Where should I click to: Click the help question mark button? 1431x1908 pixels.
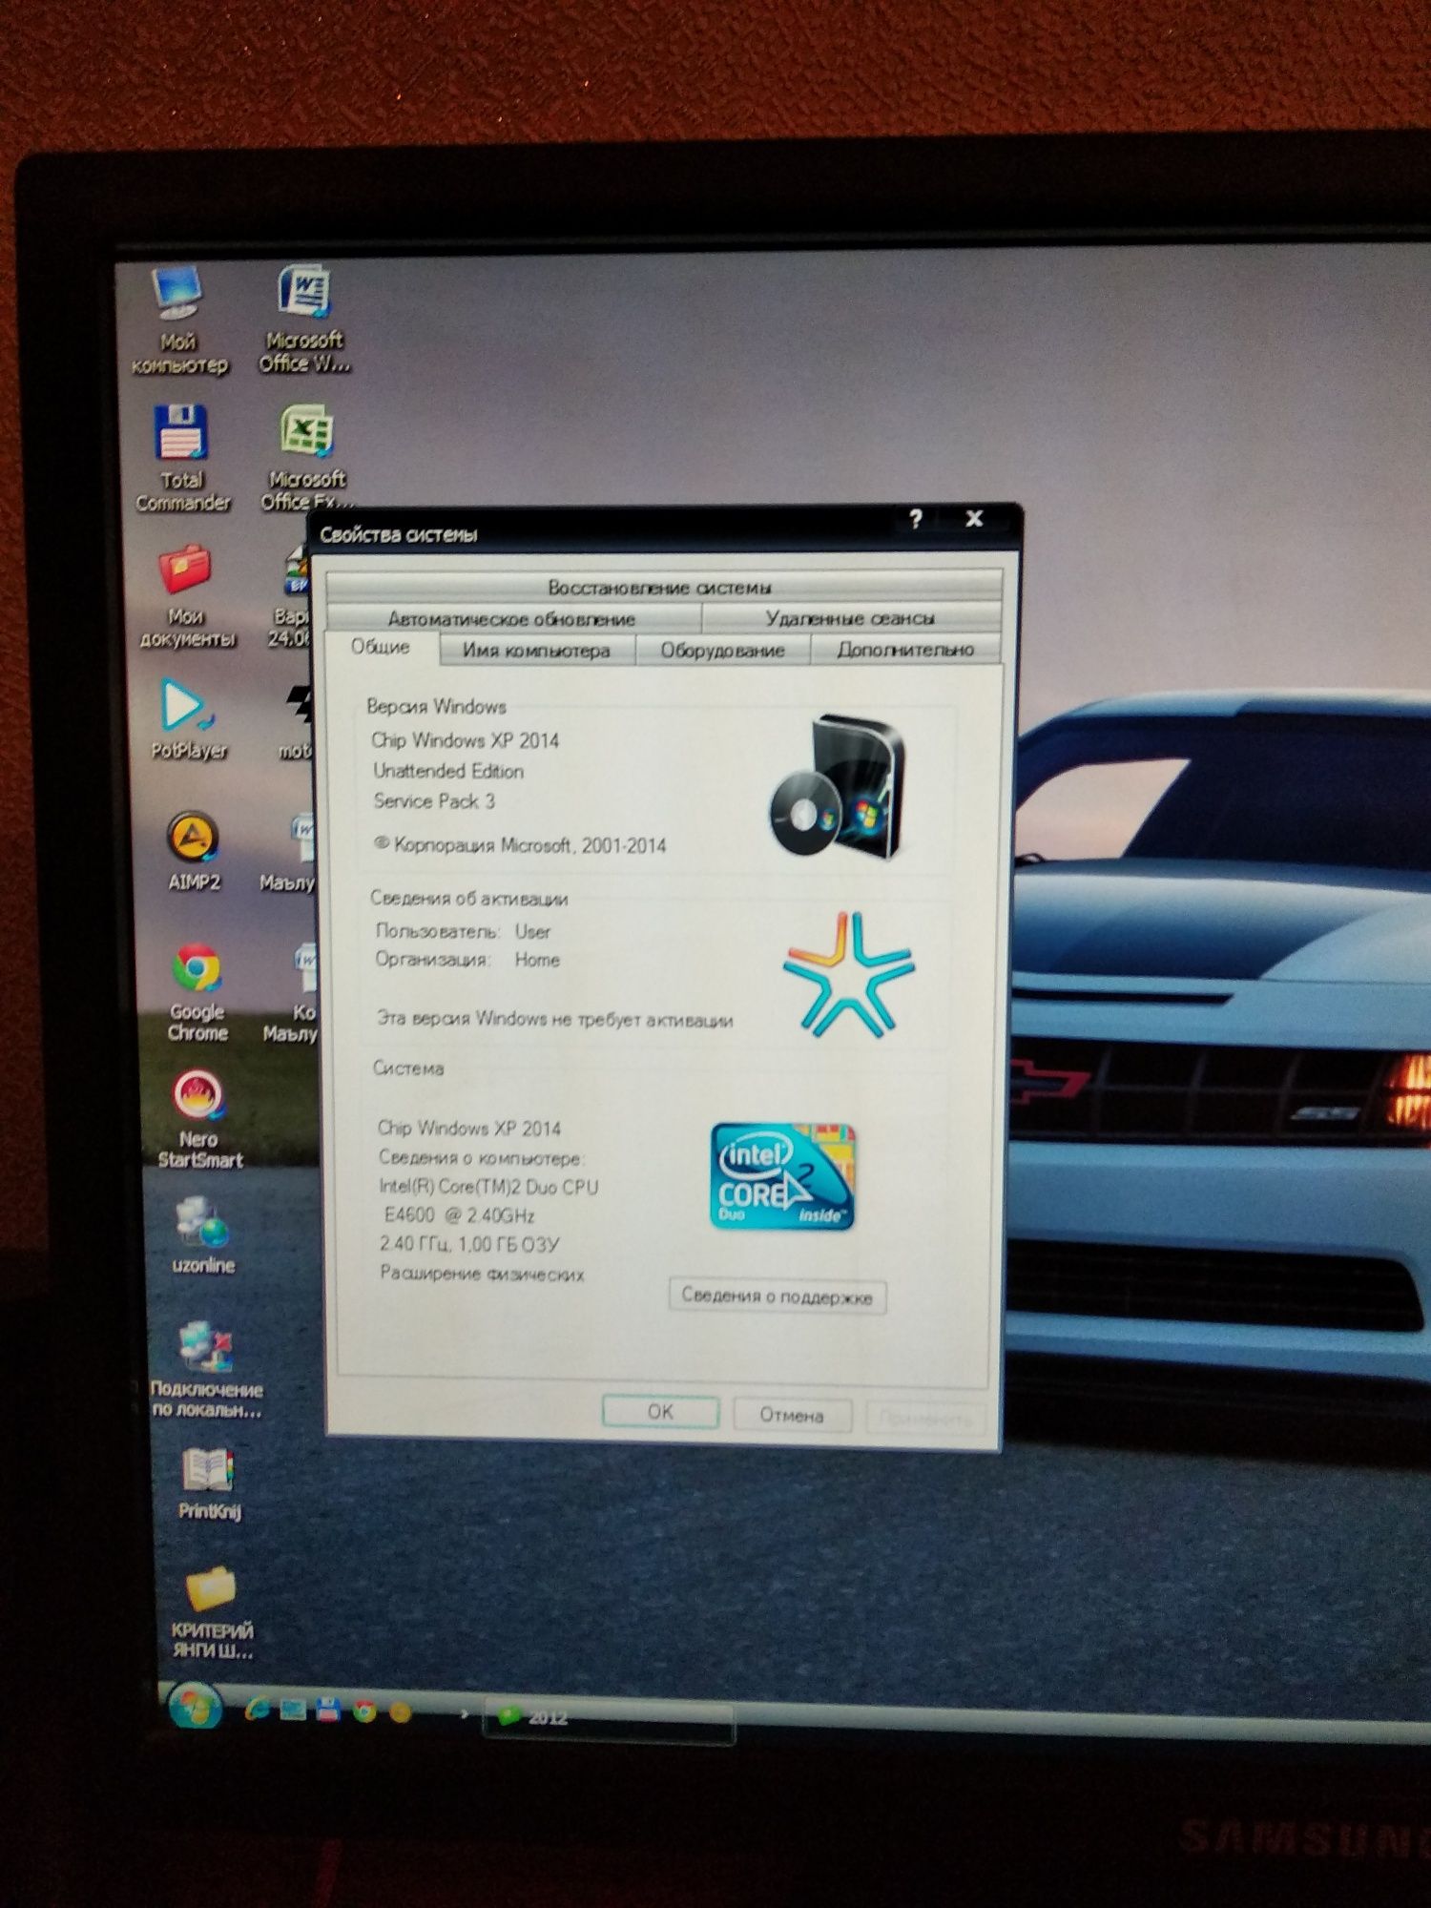click(x=916, y=519)
